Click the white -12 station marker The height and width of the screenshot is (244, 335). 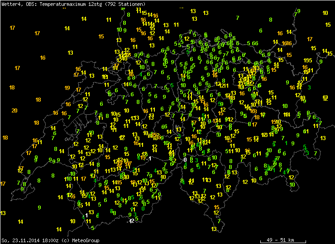point(130,221)
